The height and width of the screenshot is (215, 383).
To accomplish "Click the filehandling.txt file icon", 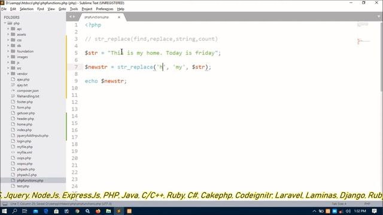I will 13,96.
